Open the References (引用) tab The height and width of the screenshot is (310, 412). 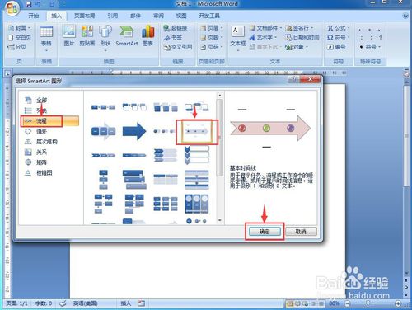tap(112, 16)
